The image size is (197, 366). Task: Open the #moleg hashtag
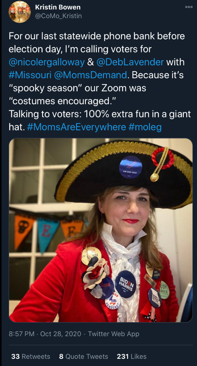pyautogui.click(x=145, y=127)
